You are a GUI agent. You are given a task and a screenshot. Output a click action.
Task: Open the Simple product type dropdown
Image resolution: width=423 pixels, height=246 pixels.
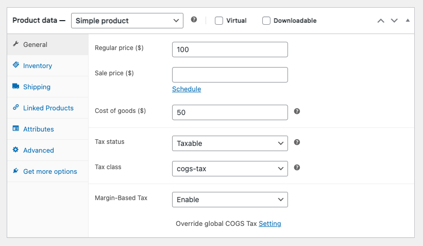[127, 21]
